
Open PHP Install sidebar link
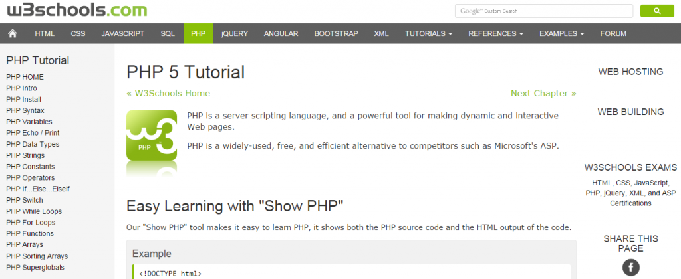pyautogui.click(x=23, y=100)
